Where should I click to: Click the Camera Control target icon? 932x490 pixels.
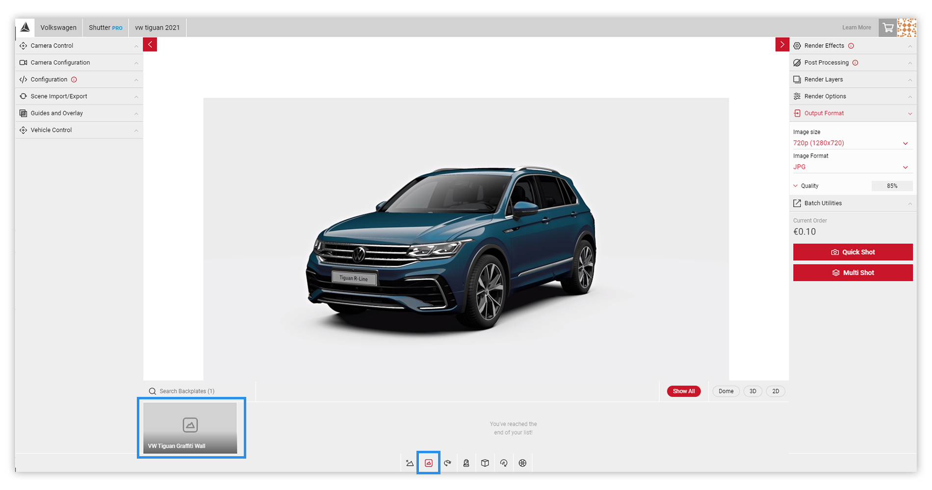[x=23, y=46]
